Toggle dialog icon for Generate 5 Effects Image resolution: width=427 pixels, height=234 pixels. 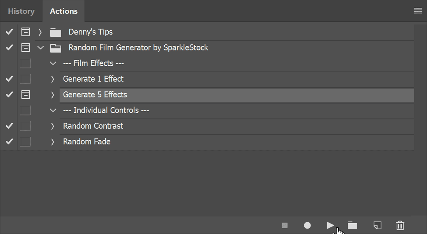[26, 94]
